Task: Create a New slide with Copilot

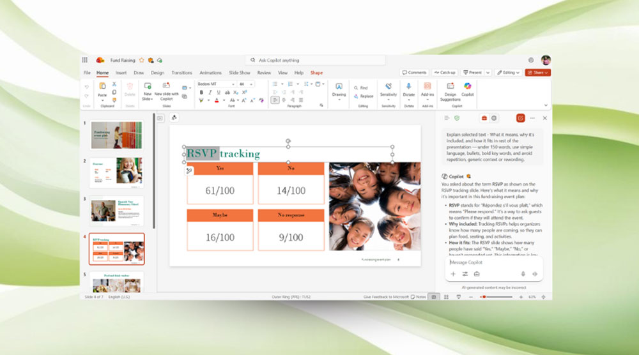Action: (166, 91)
